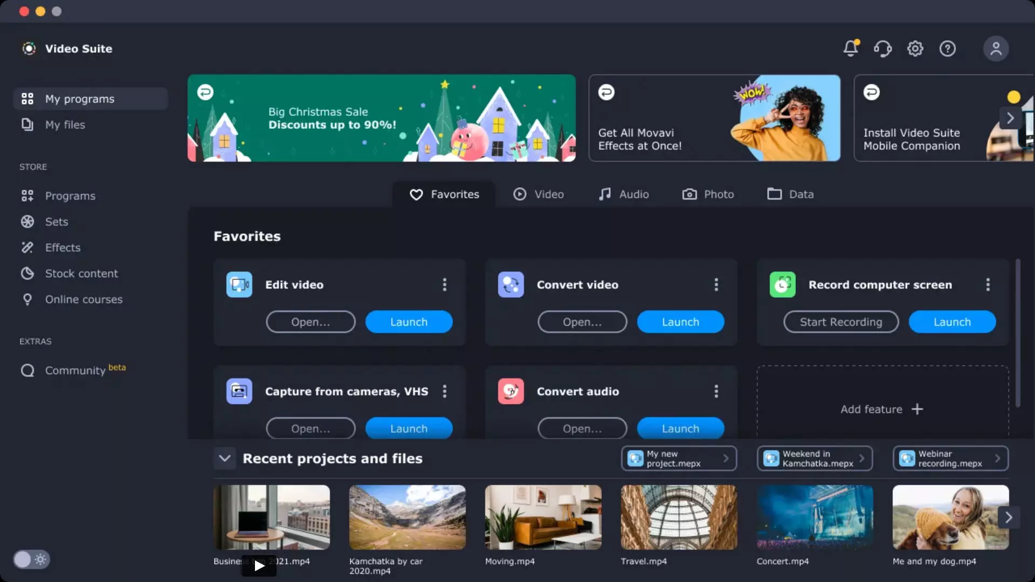This screenshot has height=582, width=1035.
Task: Switch to the Data tab
Action: click(790, 194)
